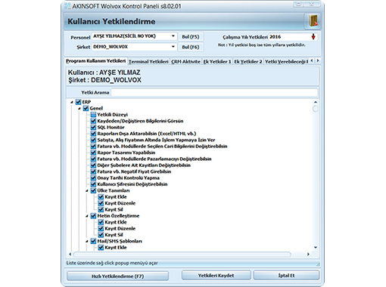Select the Yetkili Düzeyi row
Viewport: 386px width, 287px height.
[113, 115]
